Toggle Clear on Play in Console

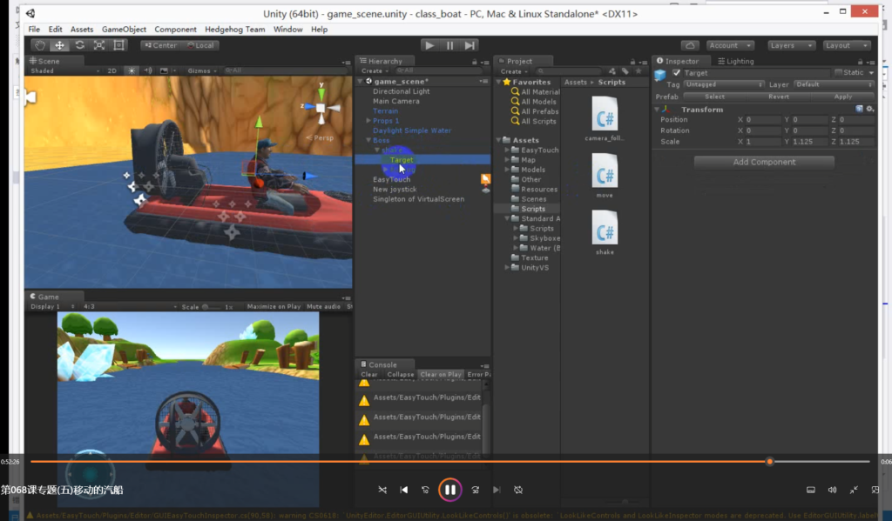pyautogui.click(x=441, y=374)
